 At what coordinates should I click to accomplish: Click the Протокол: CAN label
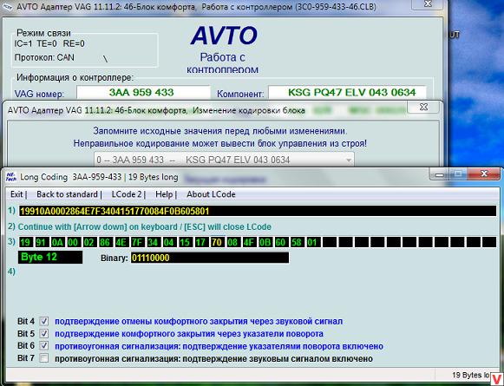click(x=44, y=57)
